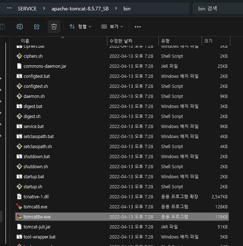243x246 pixels.
Task: Sort by the 이름 column header
Action: coord(25,41)
